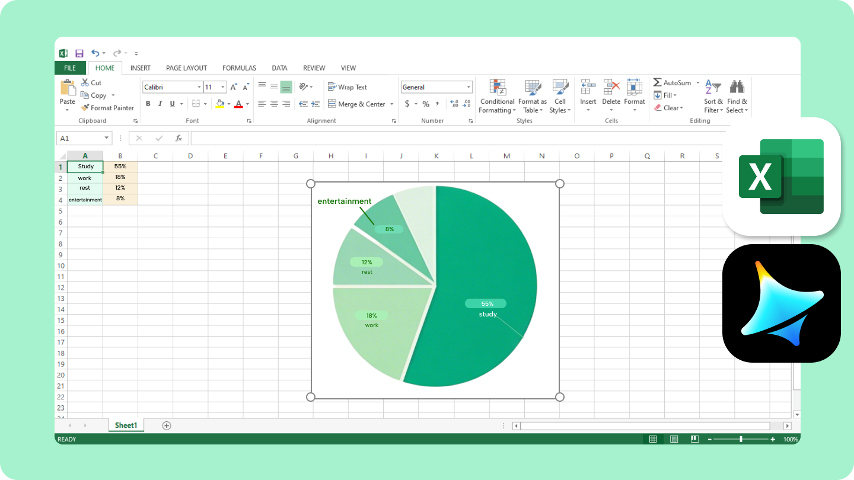Click the Percent Style icon
This screenshot has width=854, height=480.
tap(425, 103)
